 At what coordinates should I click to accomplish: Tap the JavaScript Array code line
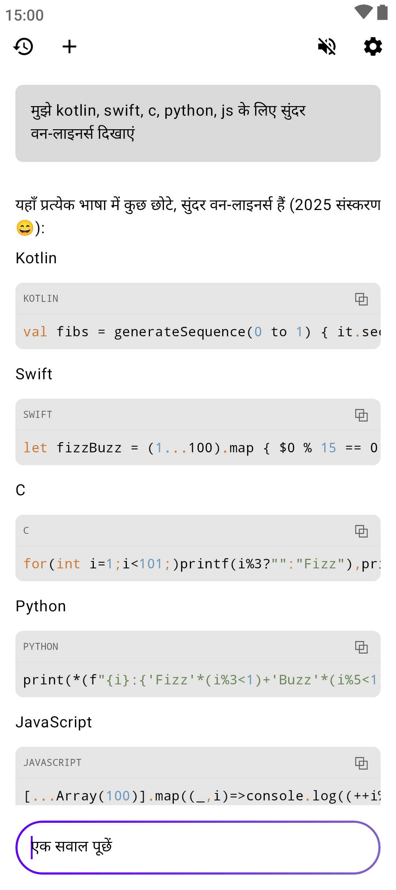(x=202, y=796)
